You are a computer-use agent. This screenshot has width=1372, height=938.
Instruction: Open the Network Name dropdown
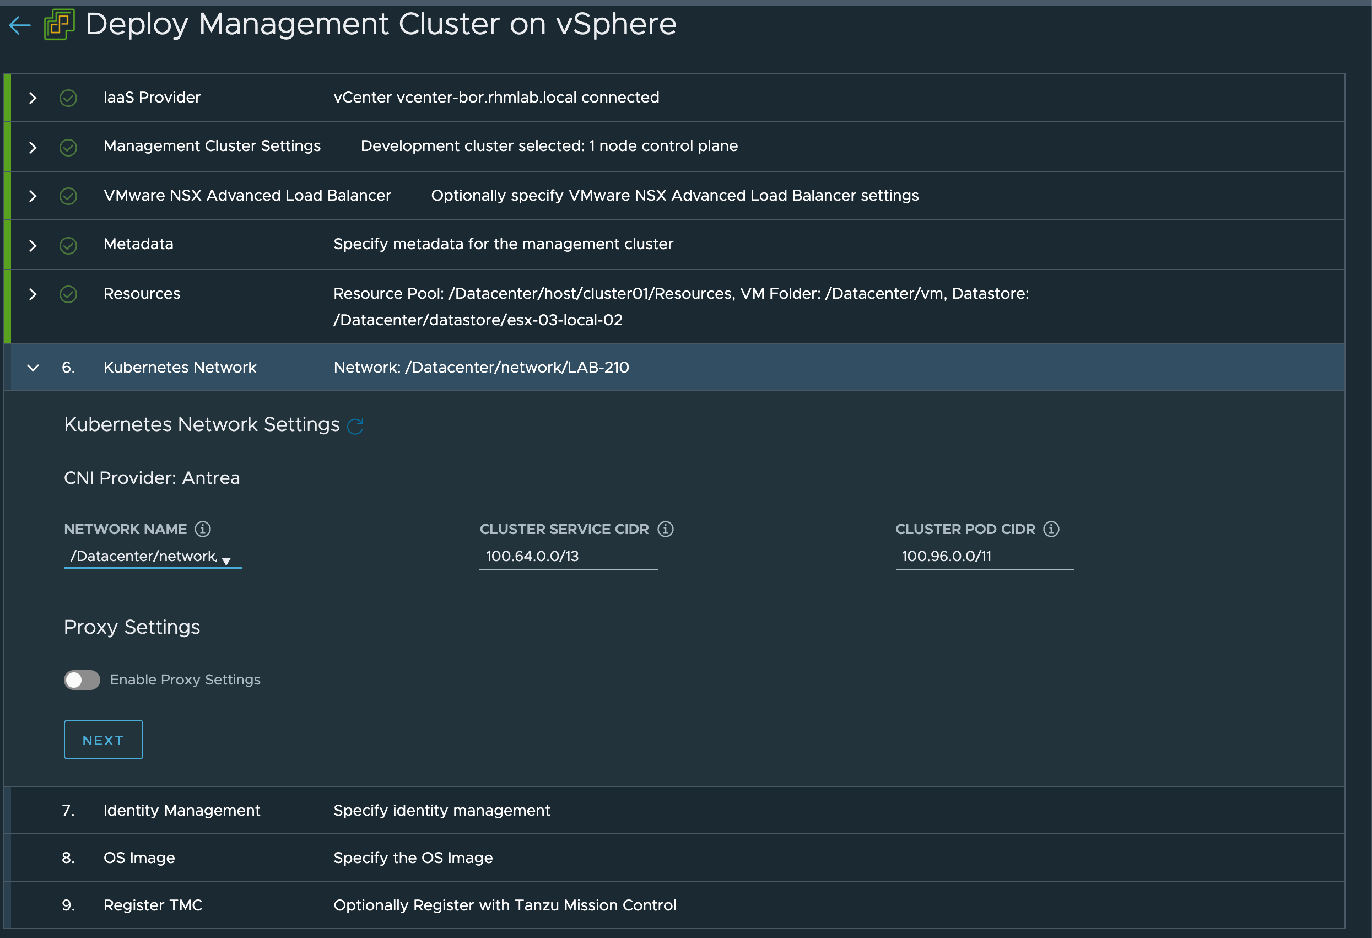pyautogui.click(x=152, y=557)
